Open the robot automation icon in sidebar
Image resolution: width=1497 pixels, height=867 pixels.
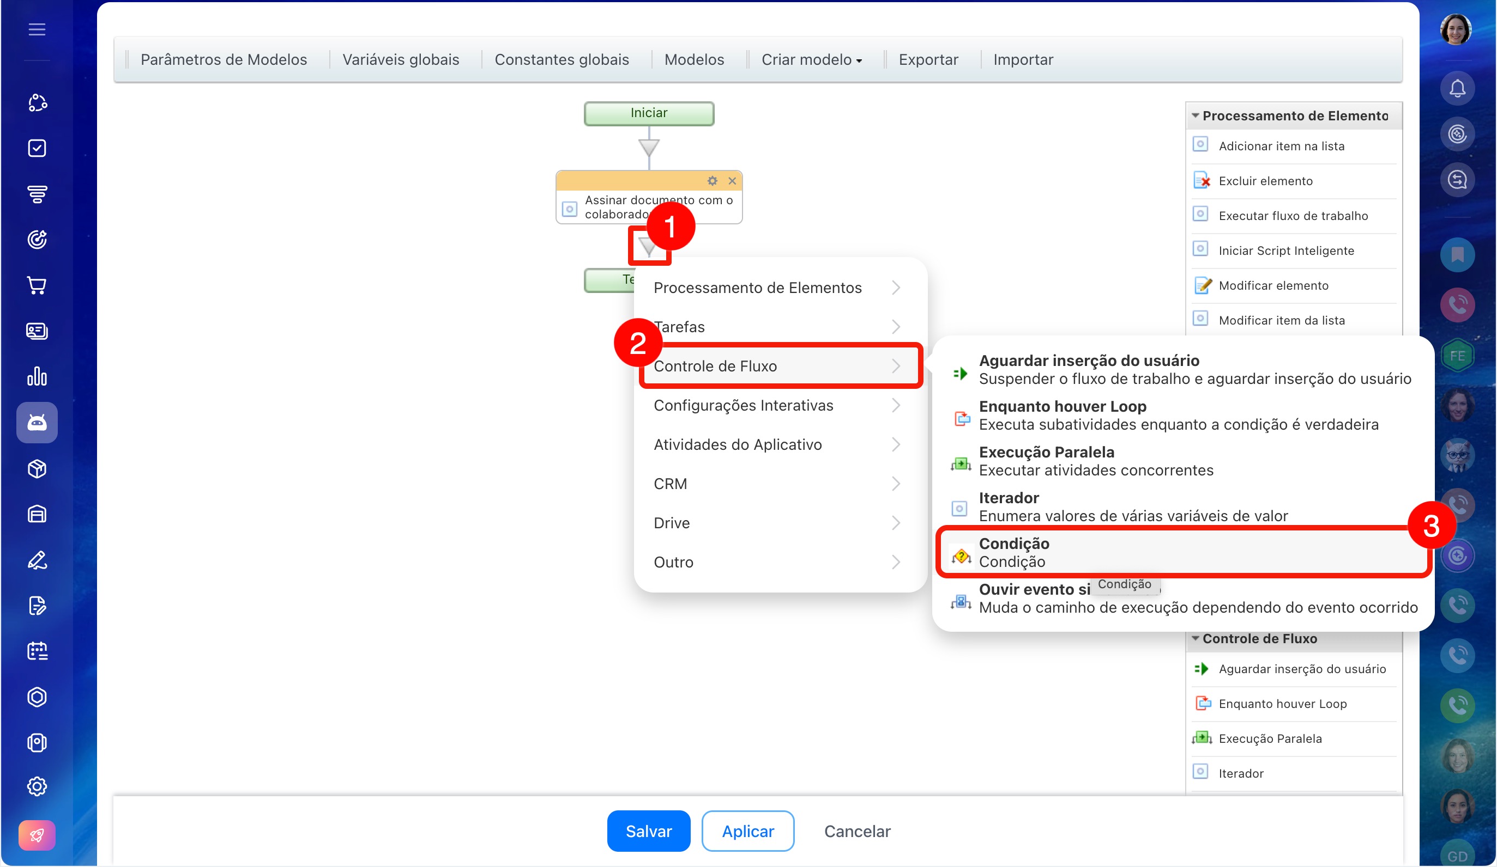click(x=37, y=423)
